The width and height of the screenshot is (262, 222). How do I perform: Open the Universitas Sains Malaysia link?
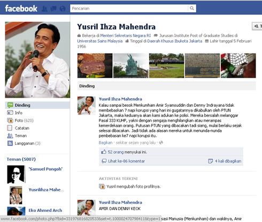[100, 41]
